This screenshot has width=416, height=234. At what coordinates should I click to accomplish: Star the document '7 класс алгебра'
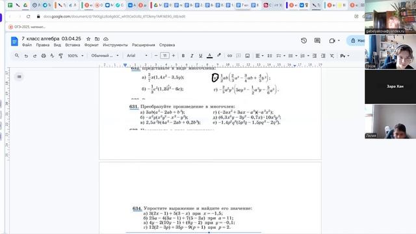point(88,39)
